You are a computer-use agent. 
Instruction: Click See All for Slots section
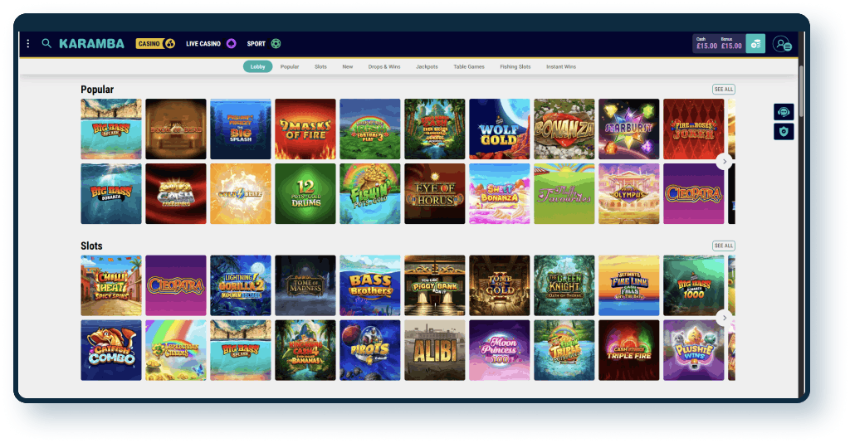pos(724,246)
